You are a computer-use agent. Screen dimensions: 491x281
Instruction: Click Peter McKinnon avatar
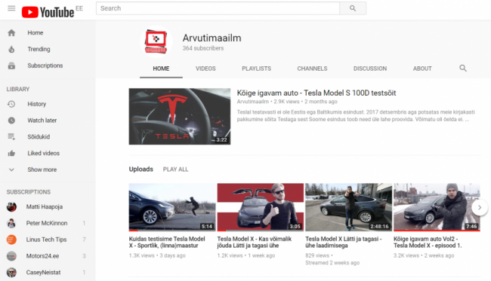[x=11, y=223]
